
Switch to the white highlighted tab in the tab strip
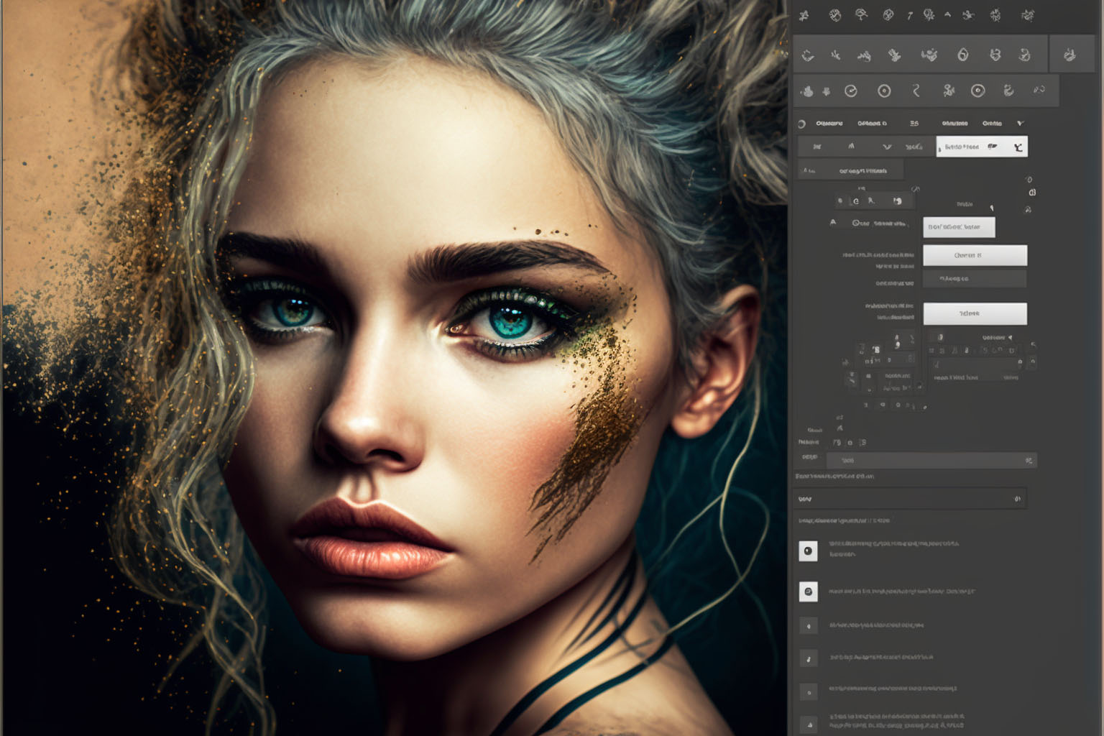point(981,147)
